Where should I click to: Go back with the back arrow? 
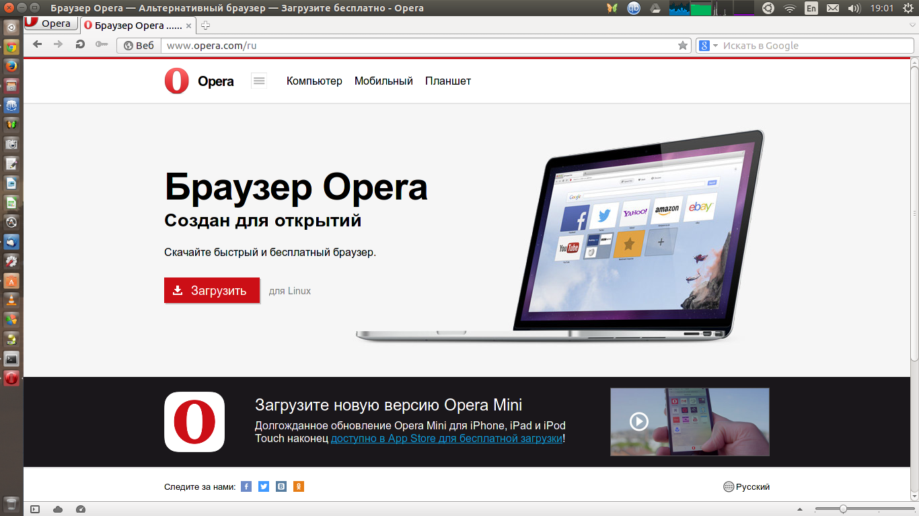37,44
